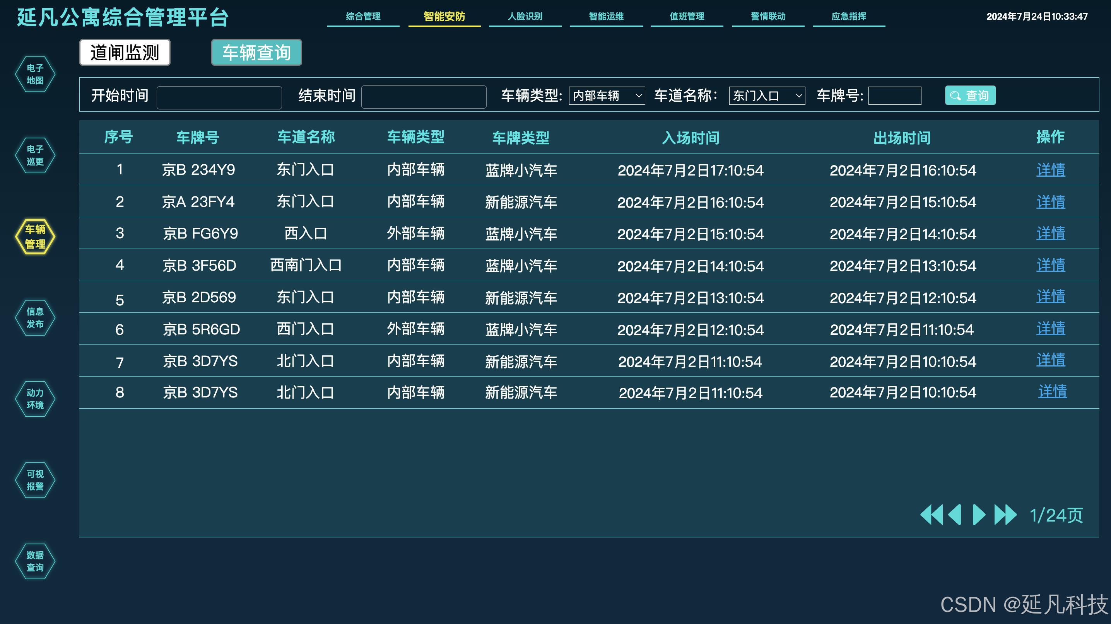1111x624 pixels.
Task: Open the 信息发布 hexagon sidebar icon
Action: (35, 318)
